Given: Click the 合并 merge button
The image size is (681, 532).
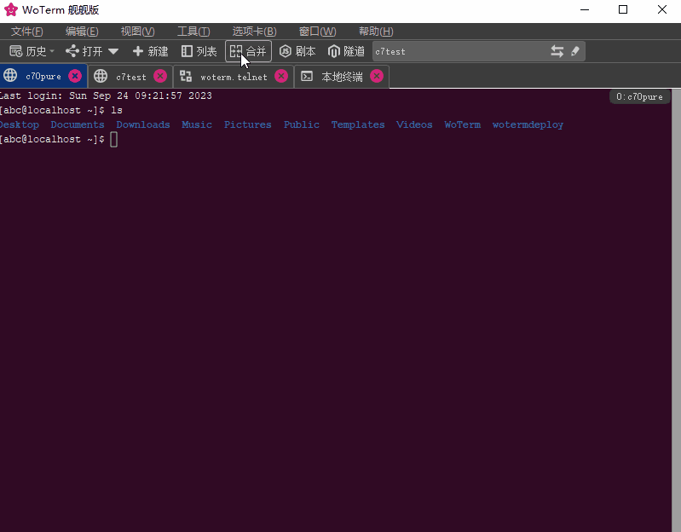Looking at the screenshot, I should point(248,51).
